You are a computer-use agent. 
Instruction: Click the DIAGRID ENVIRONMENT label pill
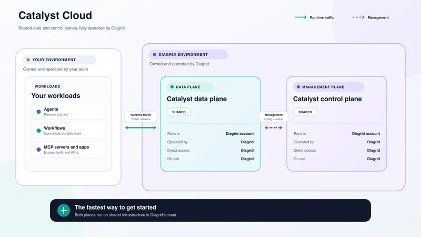(188, 54)
